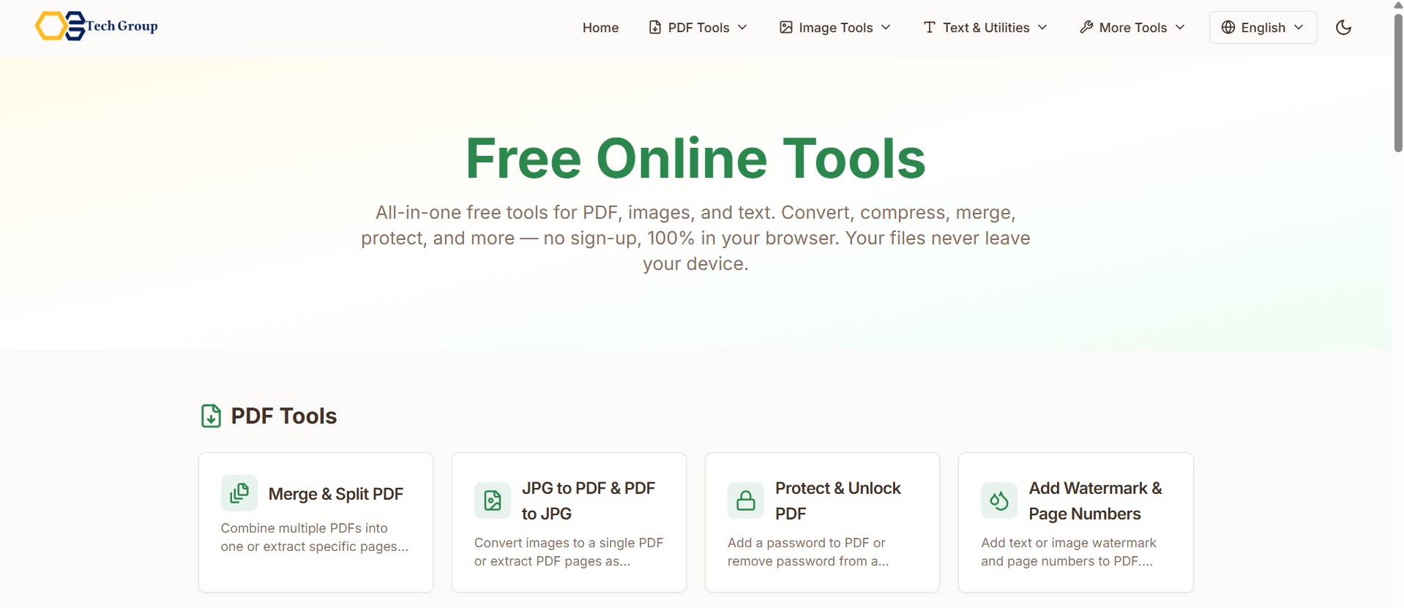
Task: Click the More Tools wrench icon
Action: point(1086,28)
